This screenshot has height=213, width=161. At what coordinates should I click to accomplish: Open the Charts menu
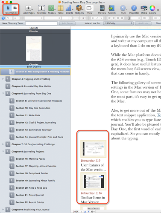click(x=69, y=9)
